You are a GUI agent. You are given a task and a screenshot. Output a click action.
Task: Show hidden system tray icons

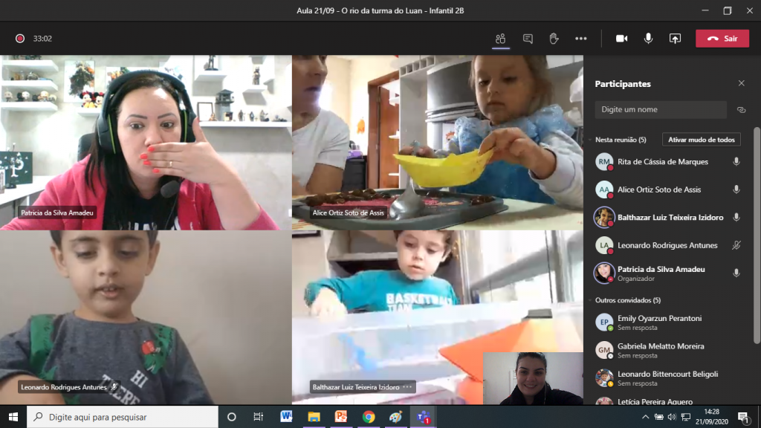[x=645, y=417]
